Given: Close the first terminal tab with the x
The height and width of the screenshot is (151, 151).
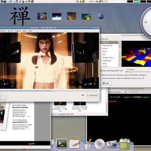Looking at the screenshot, I should (125, 92).
